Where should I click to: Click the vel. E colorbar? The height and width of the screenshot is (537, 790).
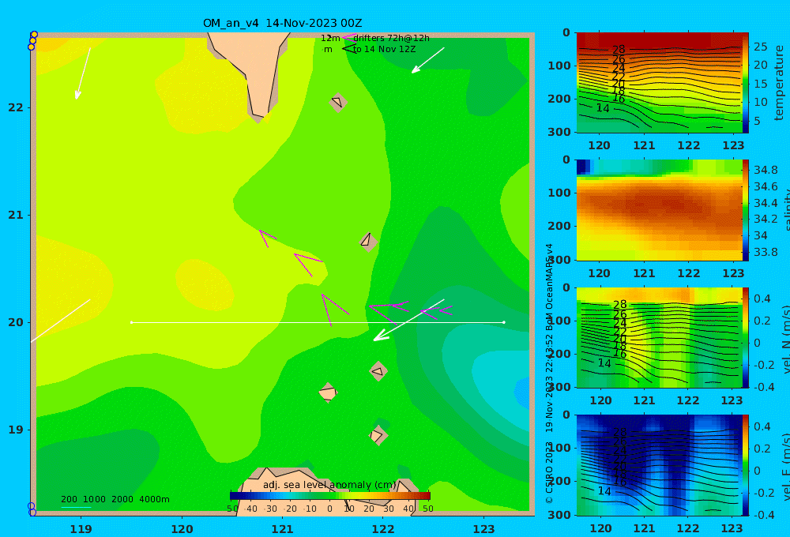(746, 465)
